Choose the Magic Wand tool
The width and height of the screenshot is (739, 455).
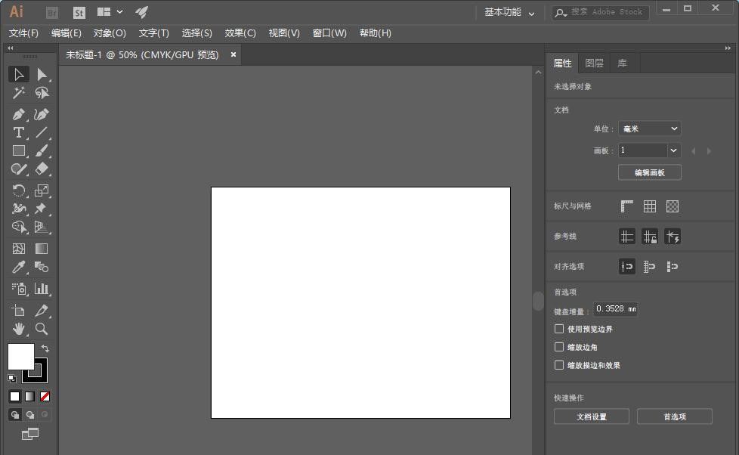tap(19, 92)
